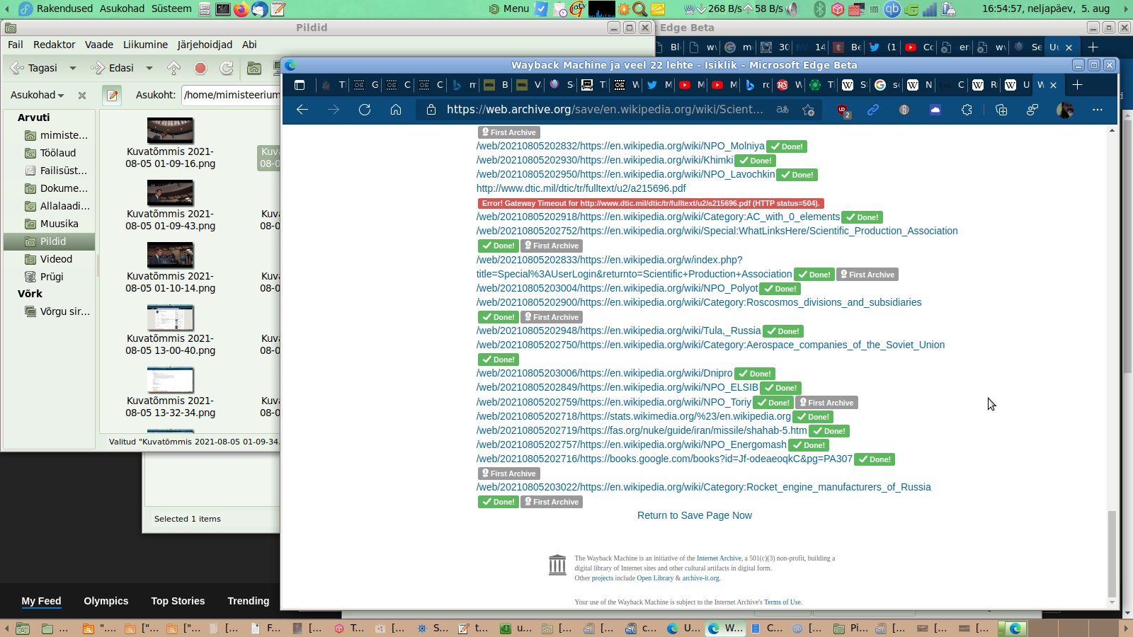The width and height of the screenshot is (1133, 637).
Task: Click the volume speaker icon in the panel
Action: coord(792,9)
